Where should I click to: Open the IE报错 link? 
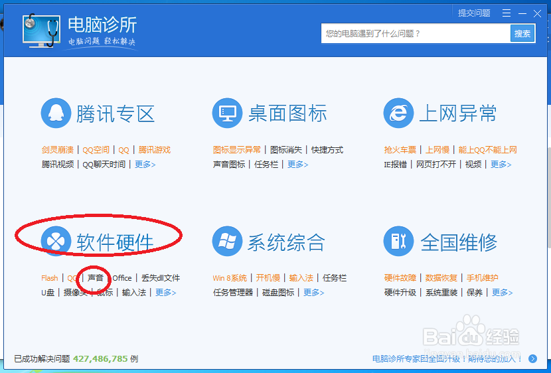pyautogui.click(x=396, y=165)
